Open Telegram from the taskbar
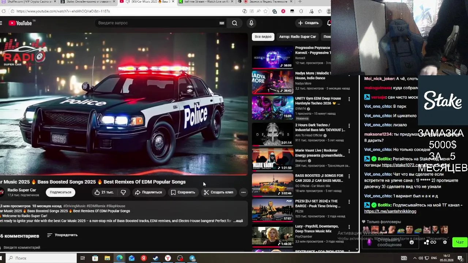This screenshot has width=468, height=263. [x=192, y=258]
